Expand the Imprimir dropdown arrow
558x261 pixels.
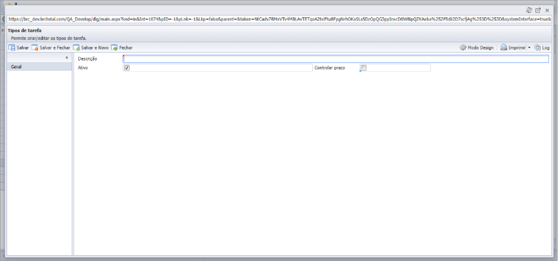click(529, 48)
